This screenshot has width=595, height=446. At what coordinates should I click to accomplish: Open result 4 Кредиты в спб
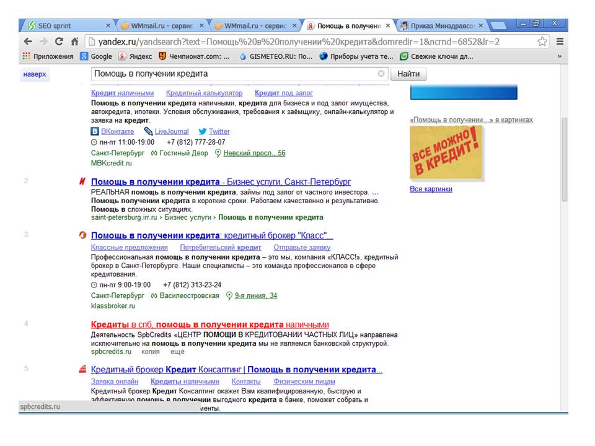click(x=210, y=325)
